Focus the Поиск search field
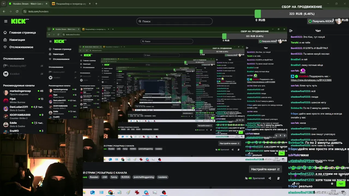This screenshot has height=196, width=349. point(174,21)
